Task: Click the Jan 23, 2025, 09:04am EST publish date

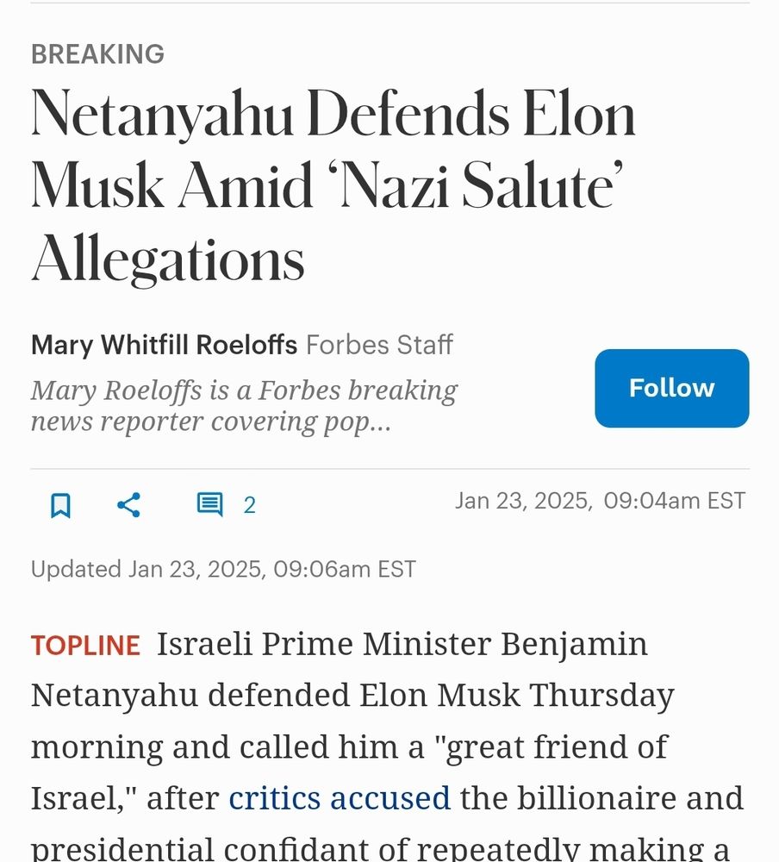Action: (600, 501)
